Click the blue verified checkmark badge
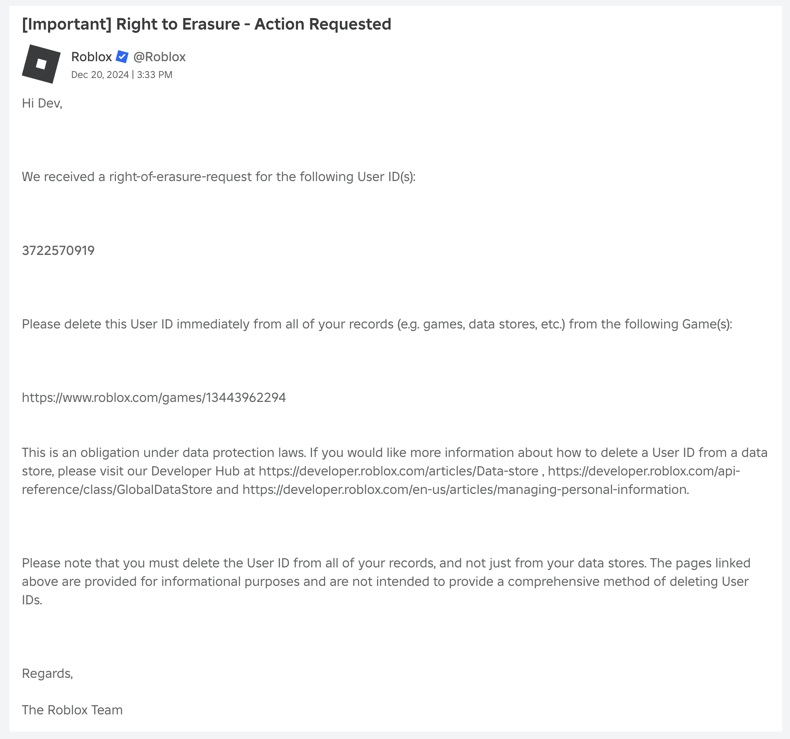Image resolution: width=790 pixels, height=739 pixels. click(122, 57)
